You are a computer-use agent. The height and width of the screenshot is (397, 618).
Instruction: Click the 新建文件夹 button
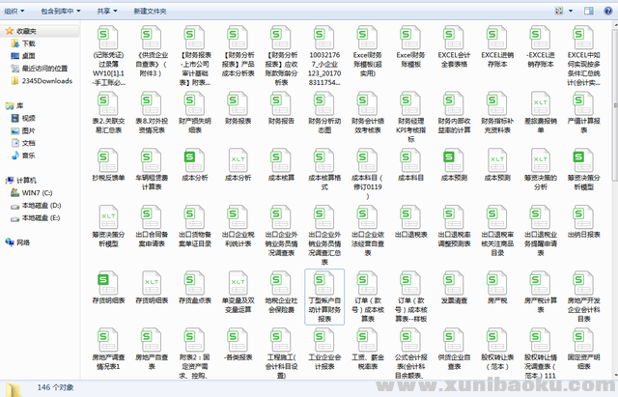pos(150,10)
